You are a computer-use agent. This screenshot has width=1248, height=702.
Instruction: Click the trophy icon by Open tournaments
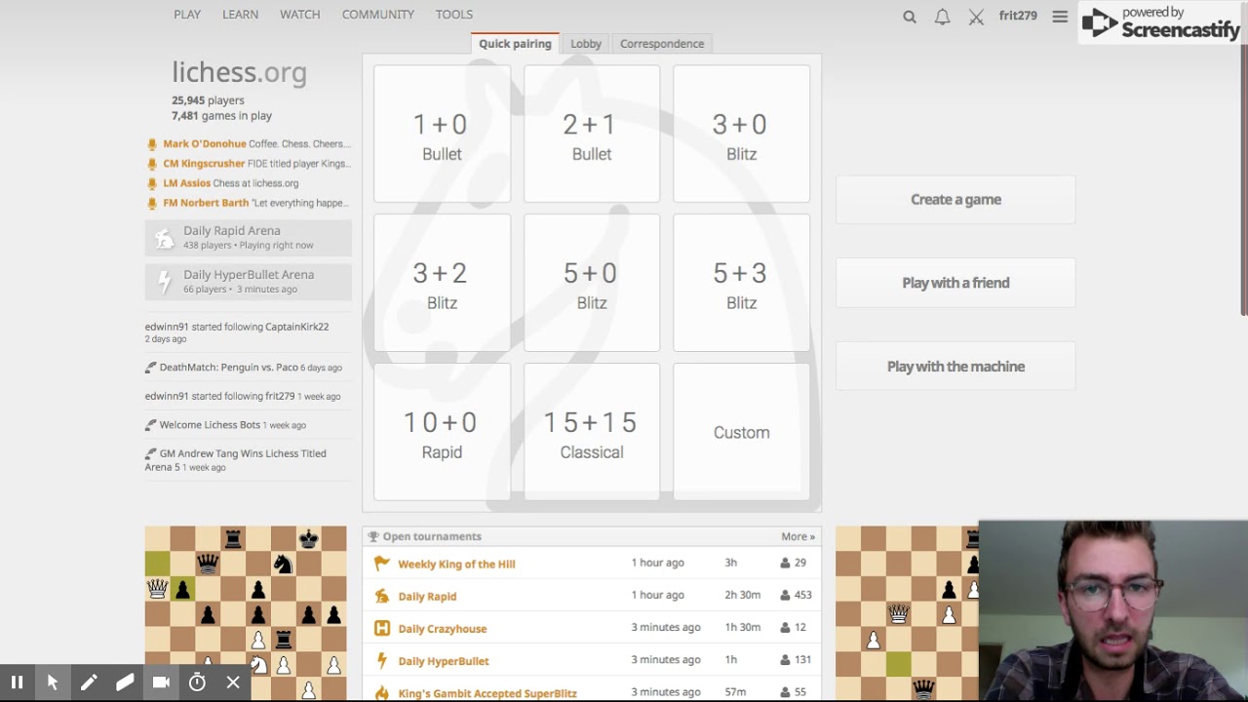(x=372, y=536)
